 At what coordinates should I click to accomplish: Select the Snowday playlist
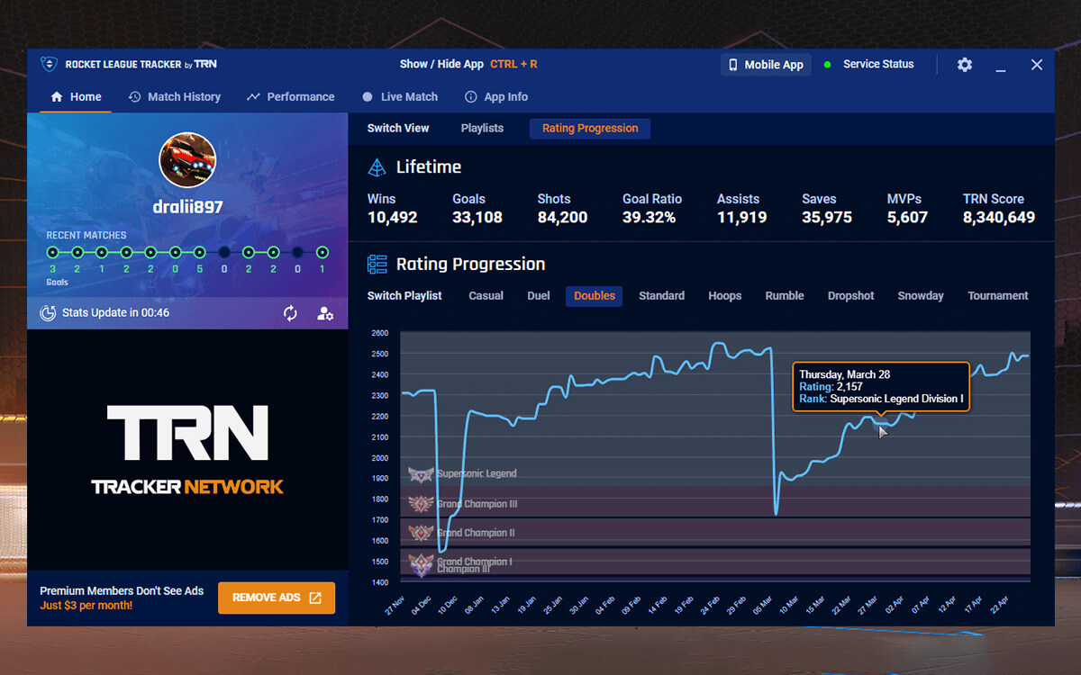tap(921, 295)
